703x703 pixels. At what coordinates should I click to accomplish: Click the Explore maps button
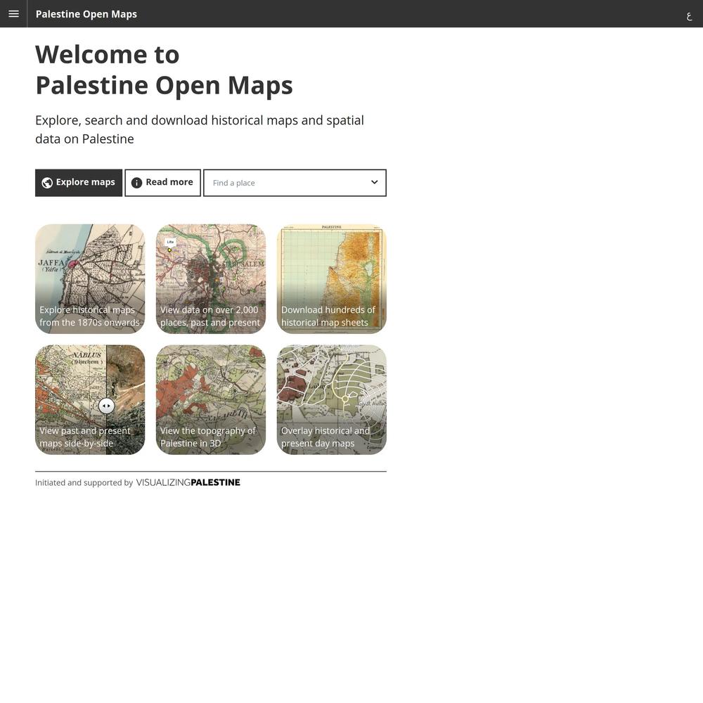(79, 183)
